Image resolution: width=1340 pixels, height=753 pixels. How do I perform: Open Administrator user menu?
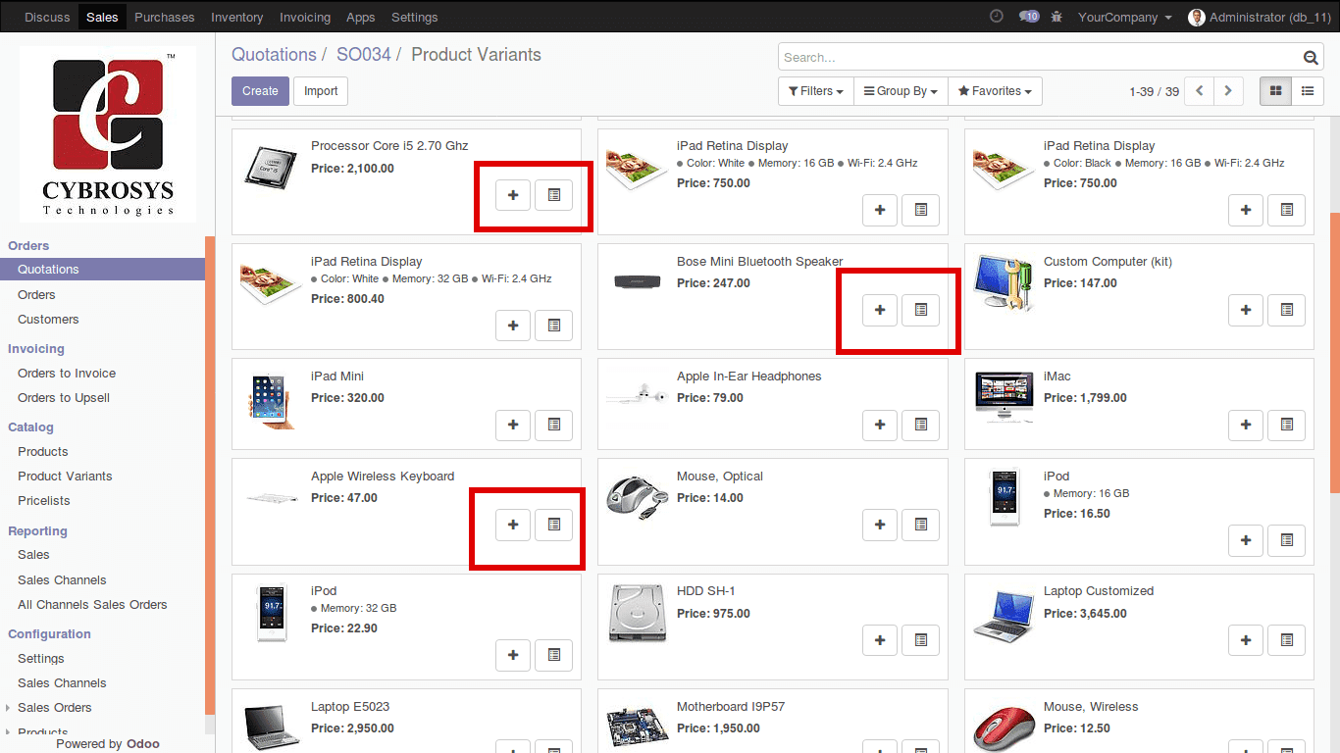pyautogui.click(x=1260, y=18)
